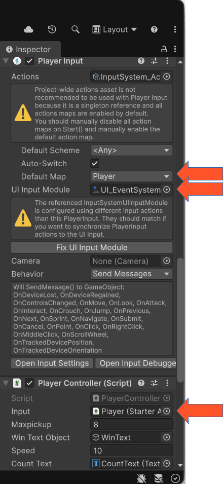
Task: Click the Actions object picker circle
Action: tap(166, 77)
